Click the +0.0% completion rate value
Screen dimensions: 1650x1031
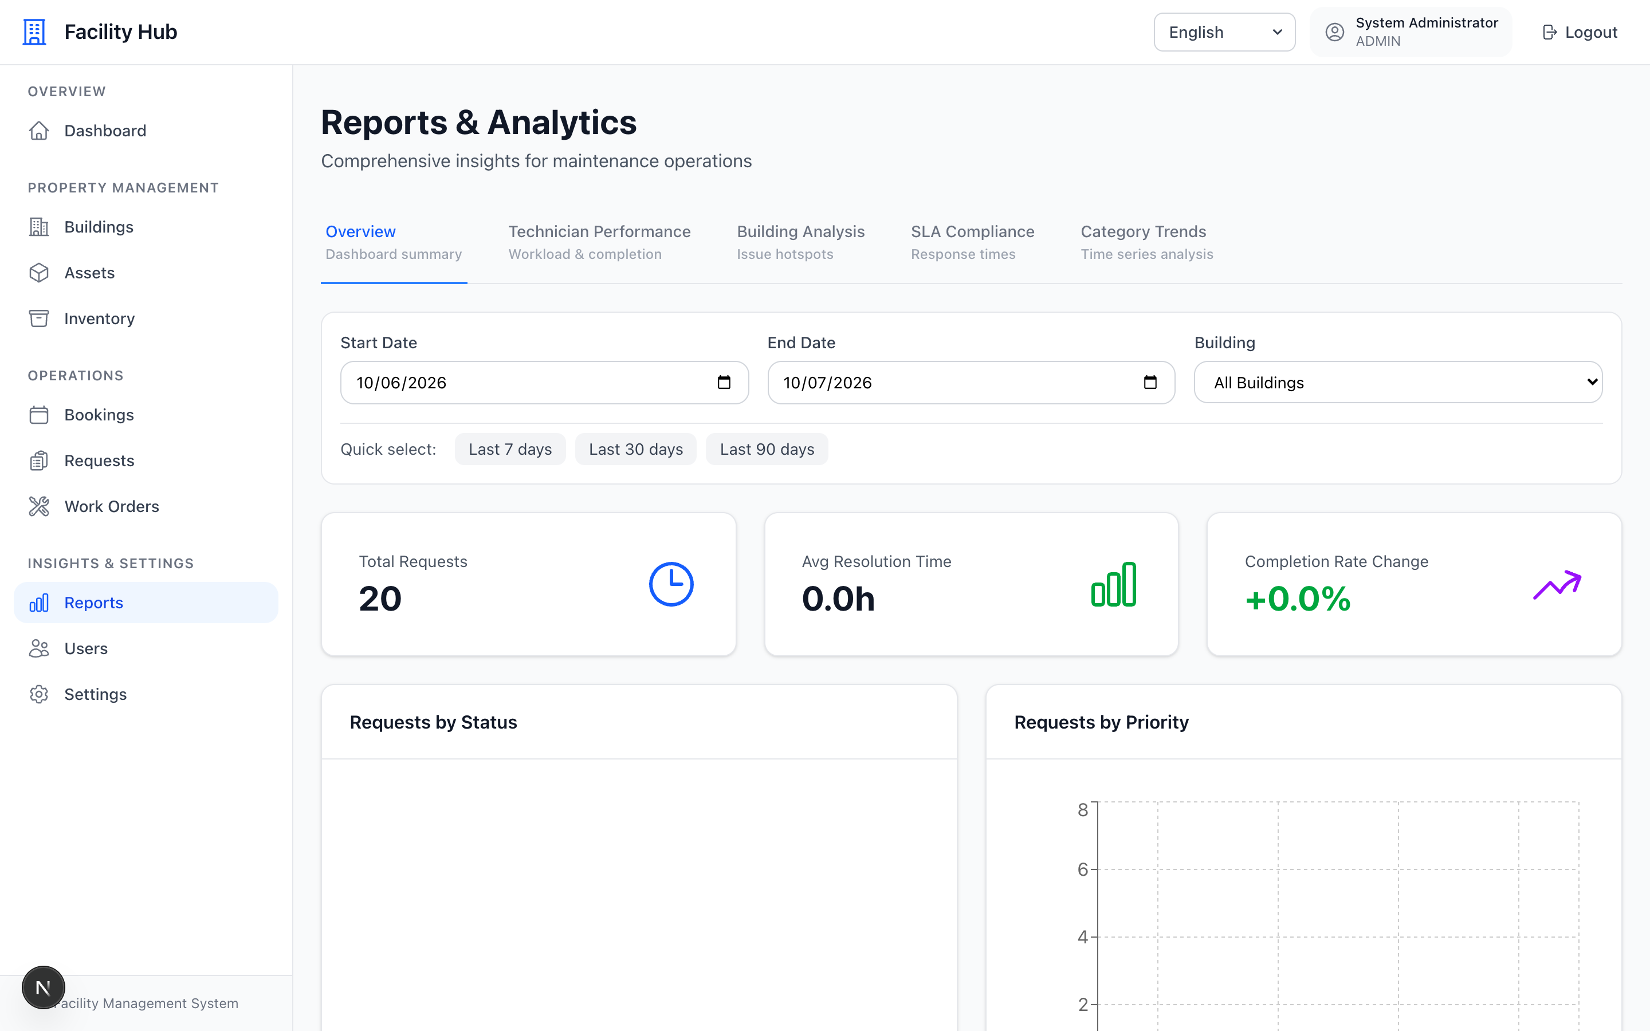[x=1298, y=599]
